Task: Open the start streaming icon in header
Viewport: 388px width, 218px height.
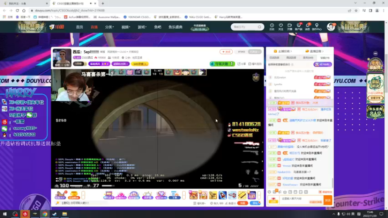Action: tap(290, 27)
